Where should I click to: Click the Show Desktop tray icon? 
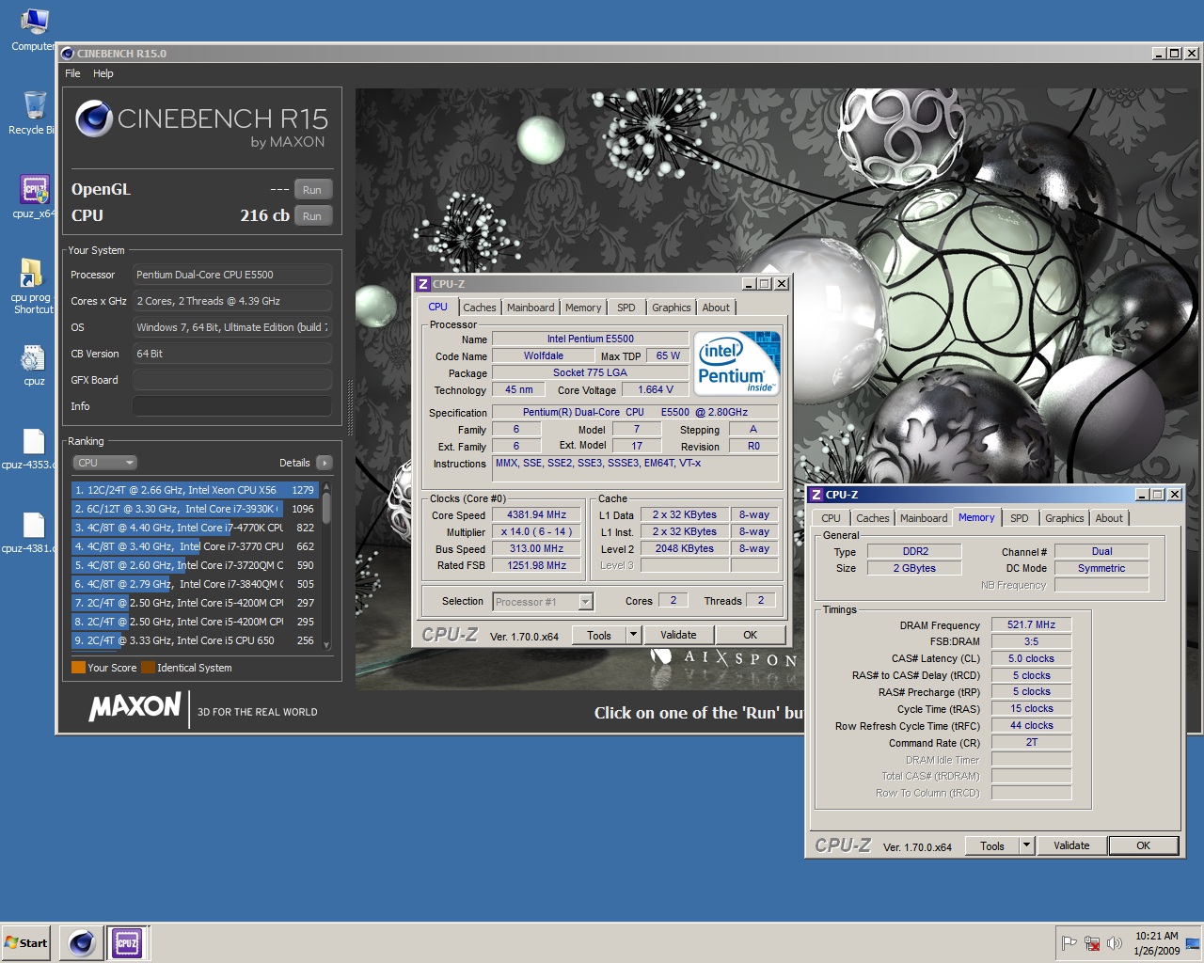[x=1192, y=943]
